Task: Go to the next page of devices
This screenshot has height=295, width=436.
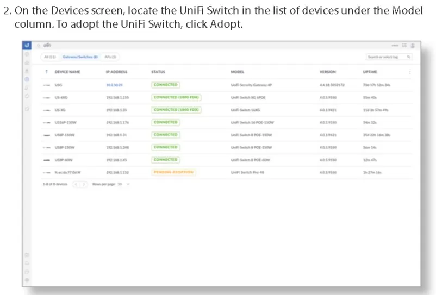Action: [x=83, y=184]
